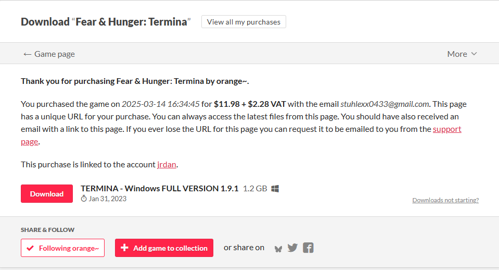Open the More dropdown menu

point(462,54)
